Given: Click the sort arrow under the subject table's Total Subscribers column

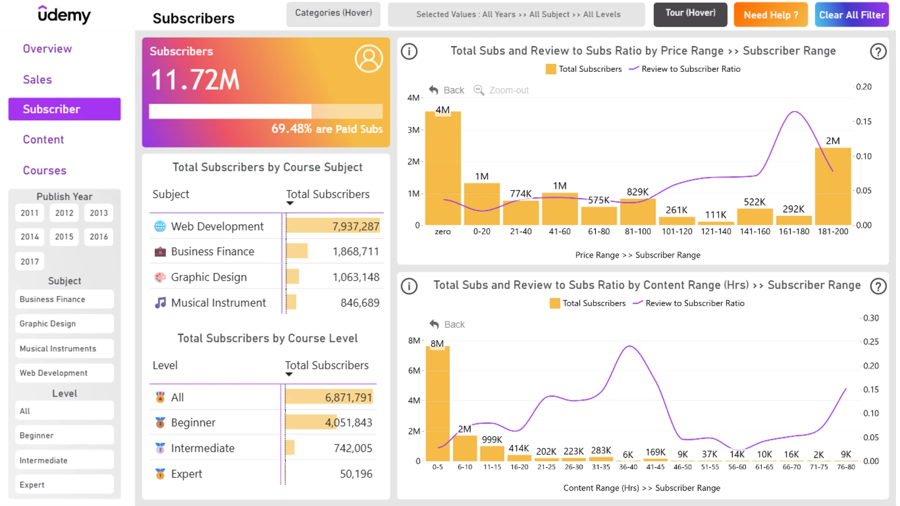Looking at the screenshot, I should pos(290,203).
